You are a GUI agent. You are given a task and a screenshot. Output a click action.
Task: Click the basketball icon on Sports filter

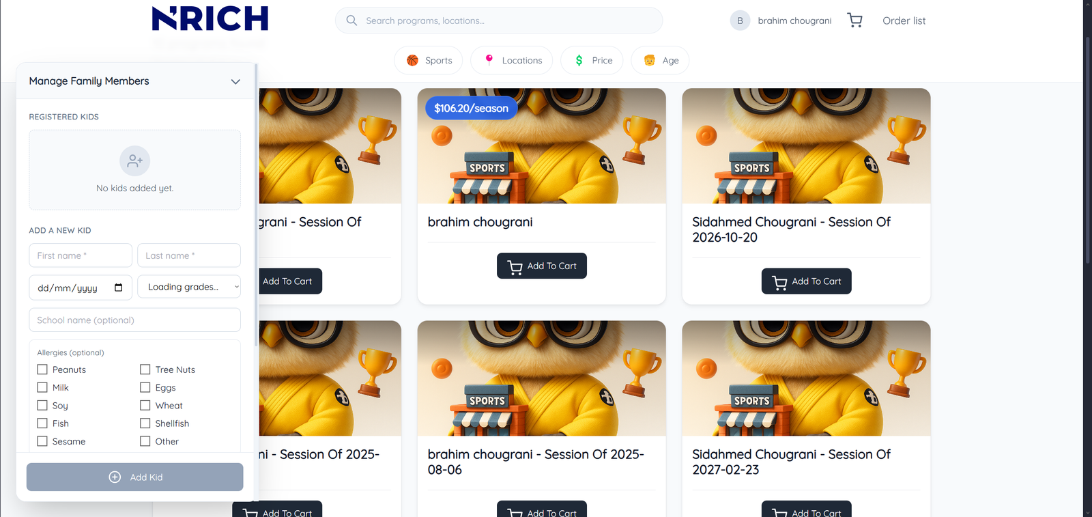(412, 60)
